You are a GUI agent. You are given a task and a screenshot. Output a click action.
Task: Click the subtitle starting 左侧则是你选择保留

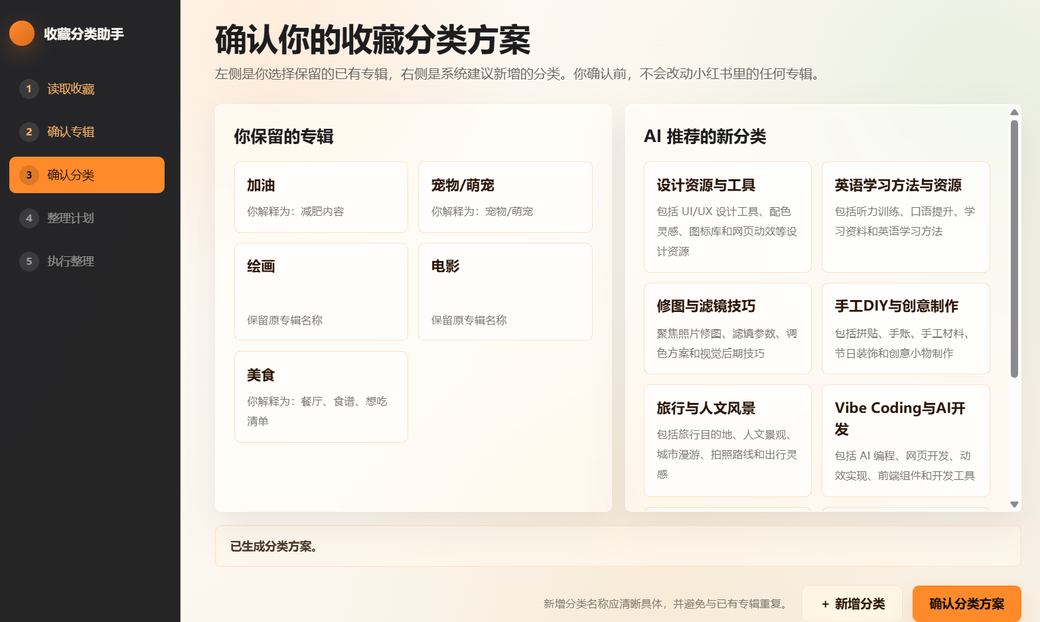click(520, 74)
